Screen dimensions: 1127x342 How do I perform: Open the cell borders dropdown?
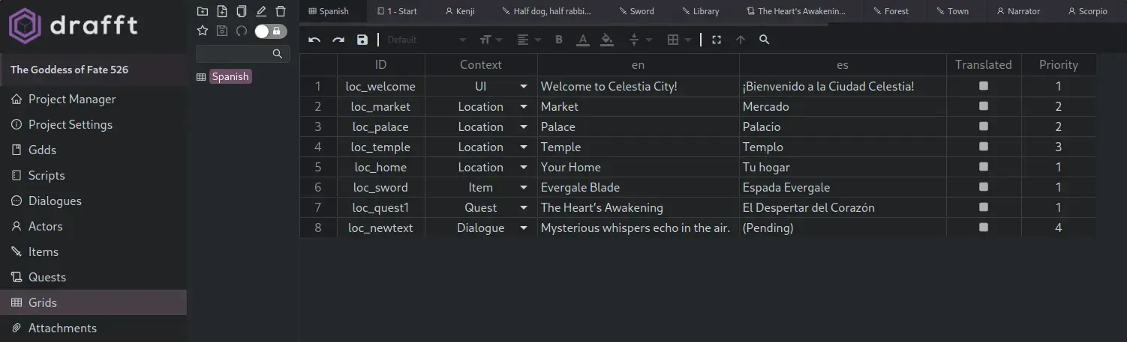click(x=678, y=40)
